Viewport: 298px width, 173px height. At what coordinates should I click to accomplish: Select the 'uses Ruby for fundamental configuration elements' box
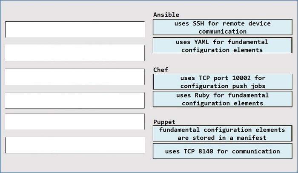(x=223, y=99)
